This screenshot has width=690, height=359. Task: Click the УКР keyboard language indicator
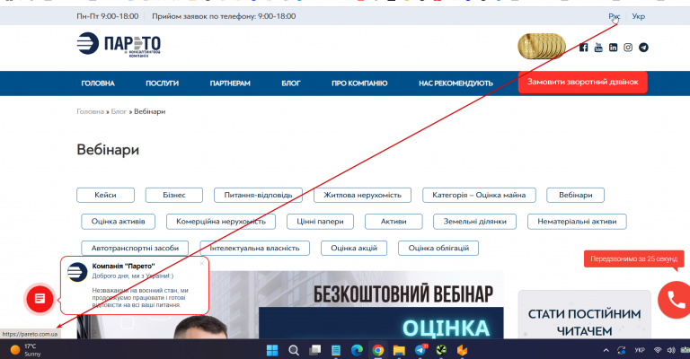[x=640, y=350]
